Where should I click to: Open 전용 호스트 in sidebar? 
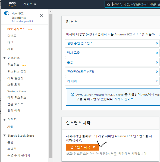point(15,104)
